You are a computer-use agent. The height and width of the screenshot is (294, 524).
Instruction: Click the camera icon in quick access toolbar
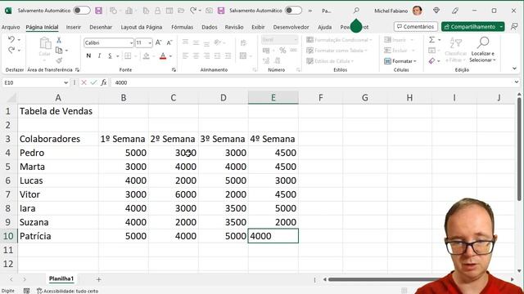point(210,11)
